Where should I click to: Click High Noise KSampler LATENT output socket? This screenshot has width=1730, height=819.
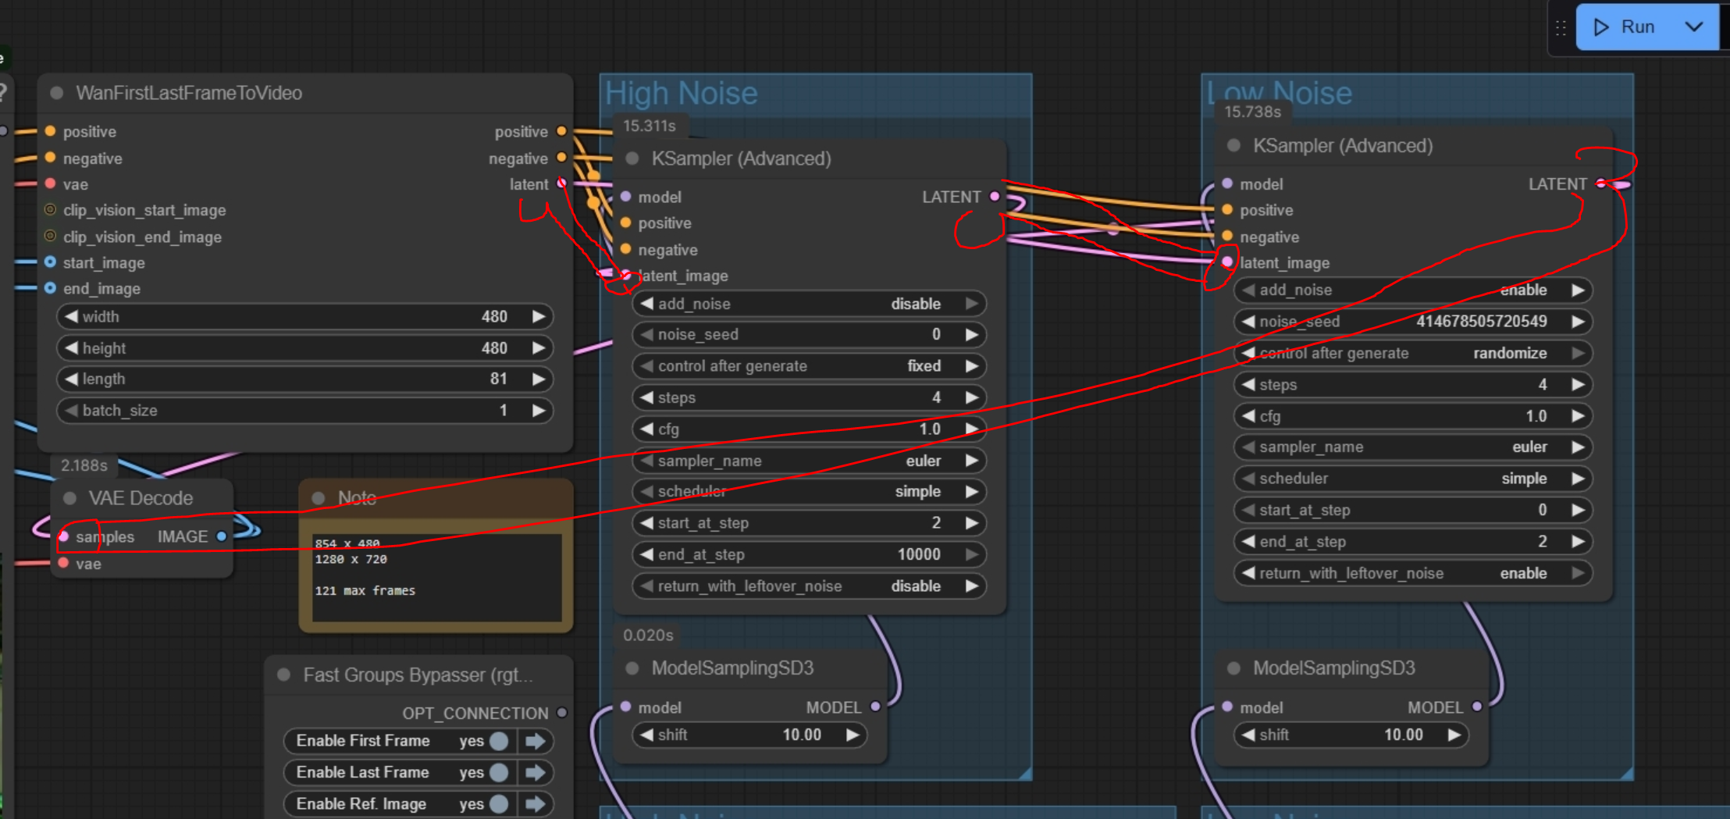pyautogui.click(x=995, y=197)
